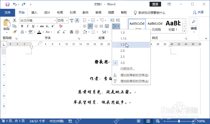Image resolution: width=210 pixels, height=124 pixels.
Task: Click the checked 3.0 line spacing option
Action: pos(131,63)
